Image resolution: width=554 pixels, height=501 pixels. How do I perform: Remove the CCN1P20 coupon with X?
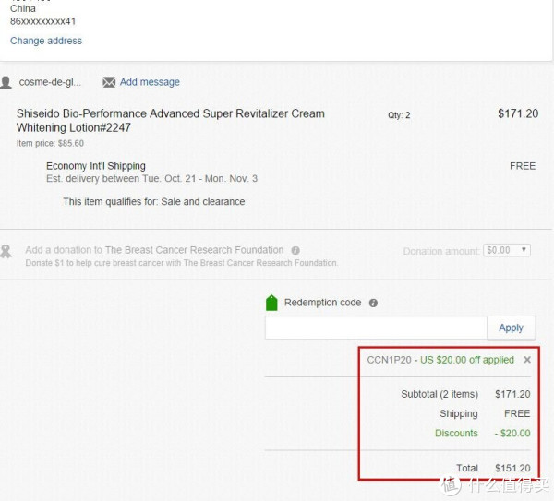[527, 360]
